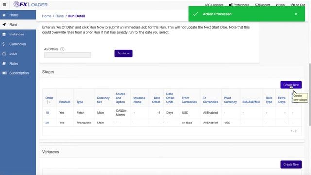Click the page vertical scrollbar
Screen dimensions: 311x175
(310, 95)
